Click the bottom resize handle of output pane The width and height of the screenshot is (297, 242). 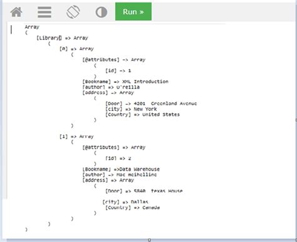point(149,240)
